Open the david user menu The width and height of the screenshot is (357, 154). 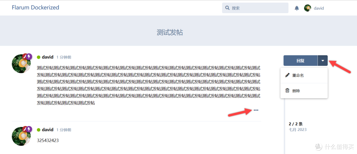(x=314, y=8)
